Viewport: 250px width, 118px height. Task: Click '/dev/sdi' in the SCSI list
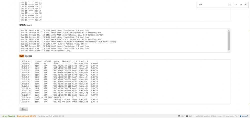tap(83, 75)
